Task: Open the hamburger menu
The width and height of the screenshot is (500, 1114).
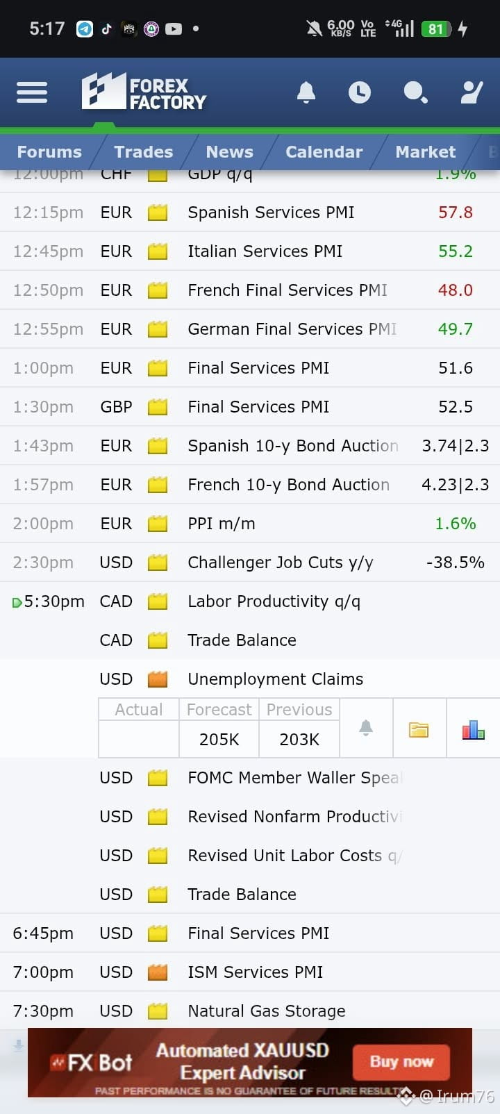Action: pos(32,92)
